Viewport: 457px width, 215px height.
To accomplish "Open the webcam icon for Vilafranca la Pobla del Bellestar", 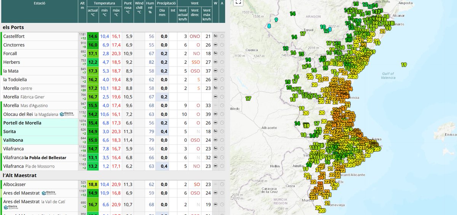I will (215, 158).
